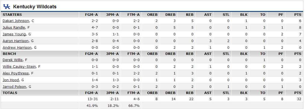The width and height of the screenshot is (305, 109).
Task: Click the PTS column header in starters
Action: (x=297, y=14)
